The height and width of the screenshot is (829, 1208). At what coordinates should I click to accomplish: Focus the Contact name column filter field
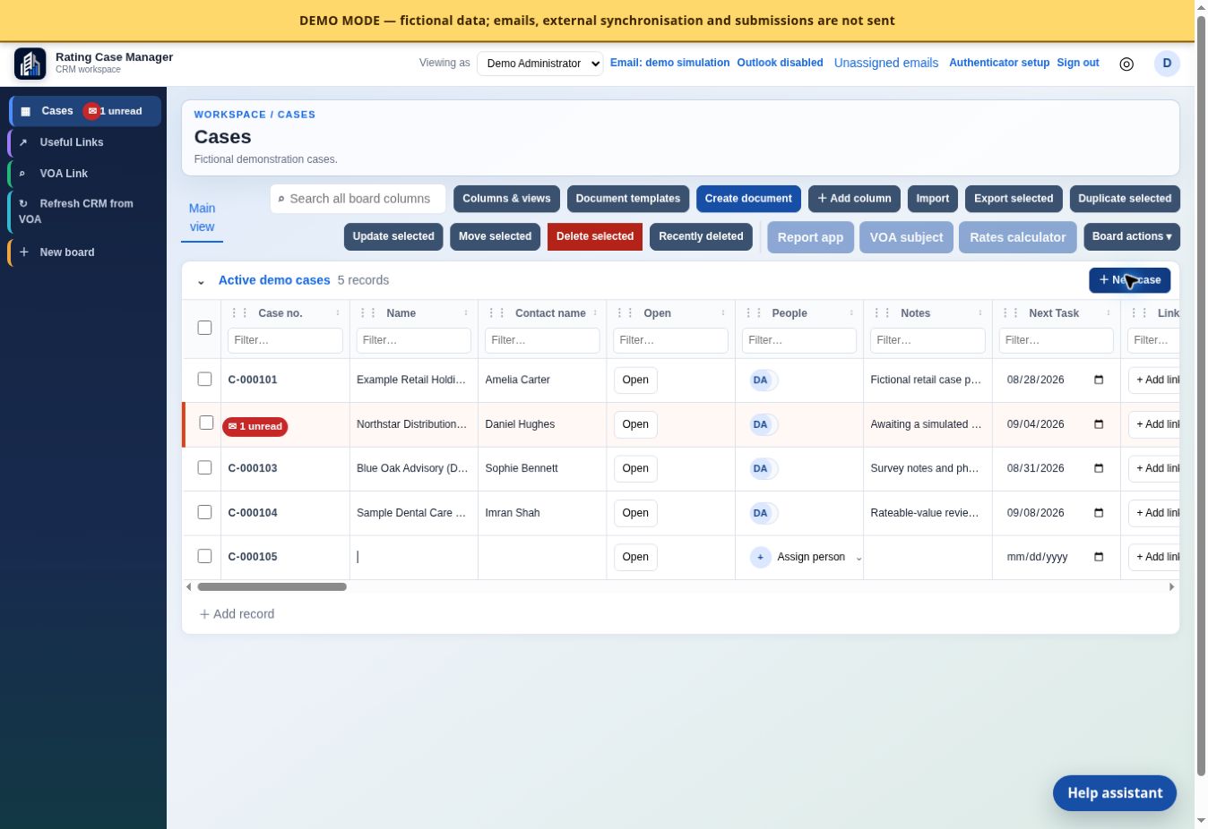542,340
